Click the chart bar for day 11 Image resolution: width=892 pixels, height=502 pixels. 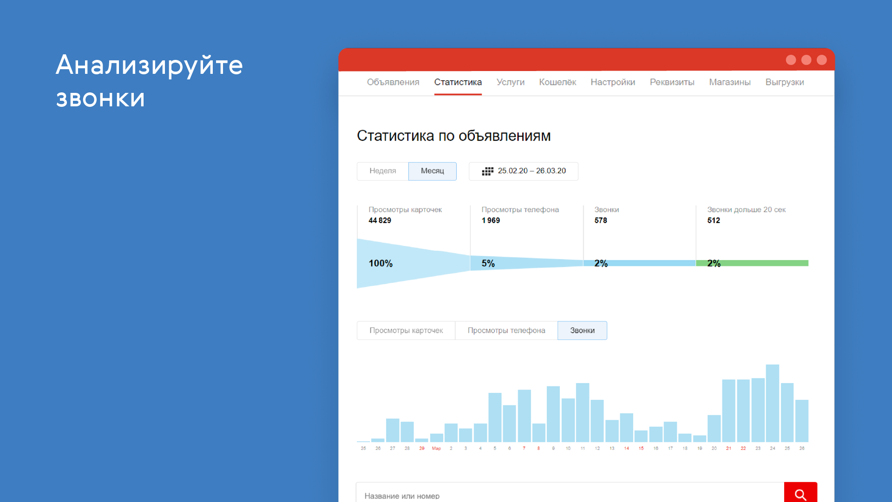pyautogui.click(x=583, y=412)
